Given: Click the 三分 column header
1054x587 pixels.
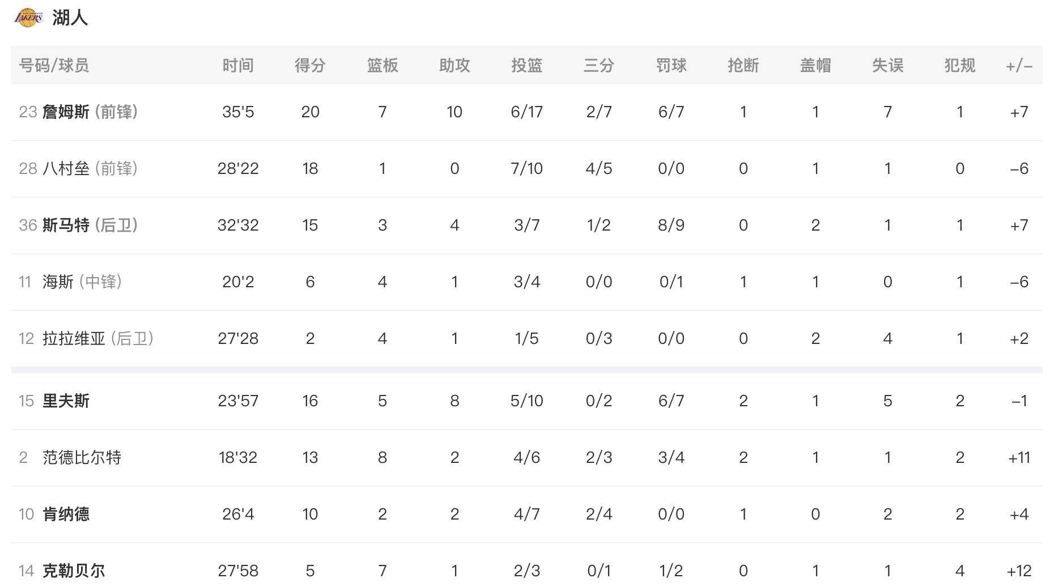Looking at the screenshot, I should coord(599,65).
